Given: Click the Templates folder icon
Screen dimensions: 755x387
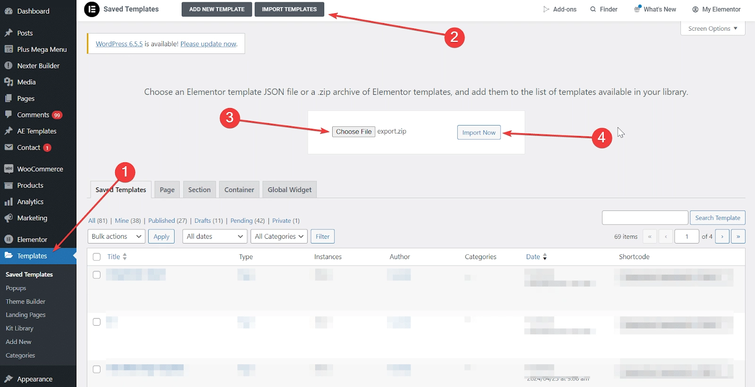Looking at the screenshot, I should click(8, 255).
